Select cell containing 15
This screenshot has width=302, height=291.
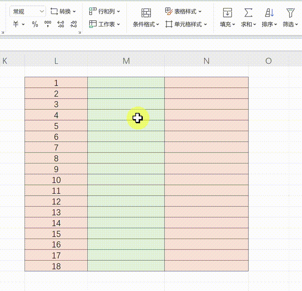point(56,233)
